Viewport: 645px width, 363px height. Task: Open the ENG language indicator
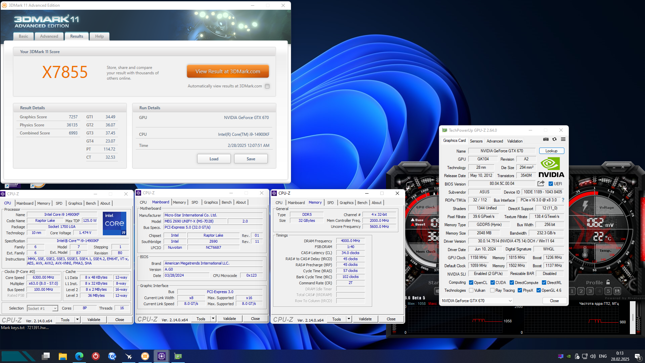click(x=603, y=356)
